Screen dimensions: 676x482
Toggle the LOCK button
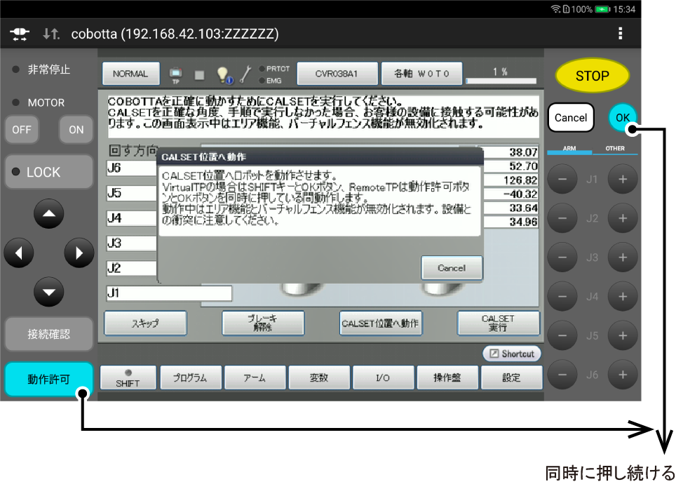pos(48,173)
